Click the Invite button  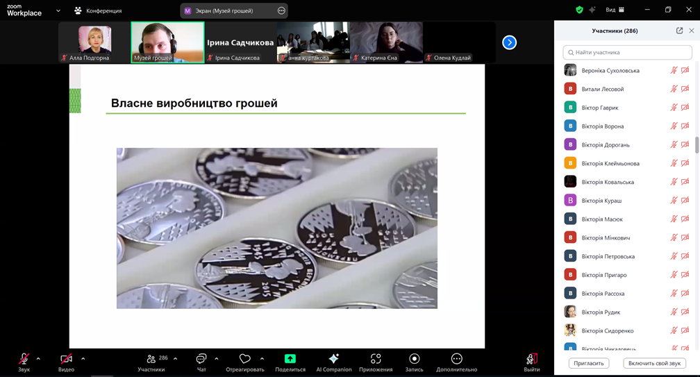(589, 363)
